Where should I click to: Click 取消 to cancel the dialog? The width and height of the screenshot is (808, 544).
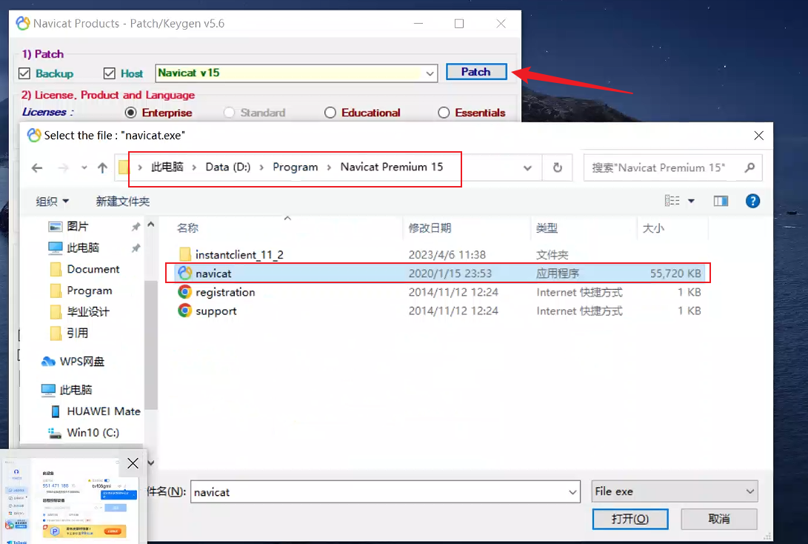(x=719, y=519)
